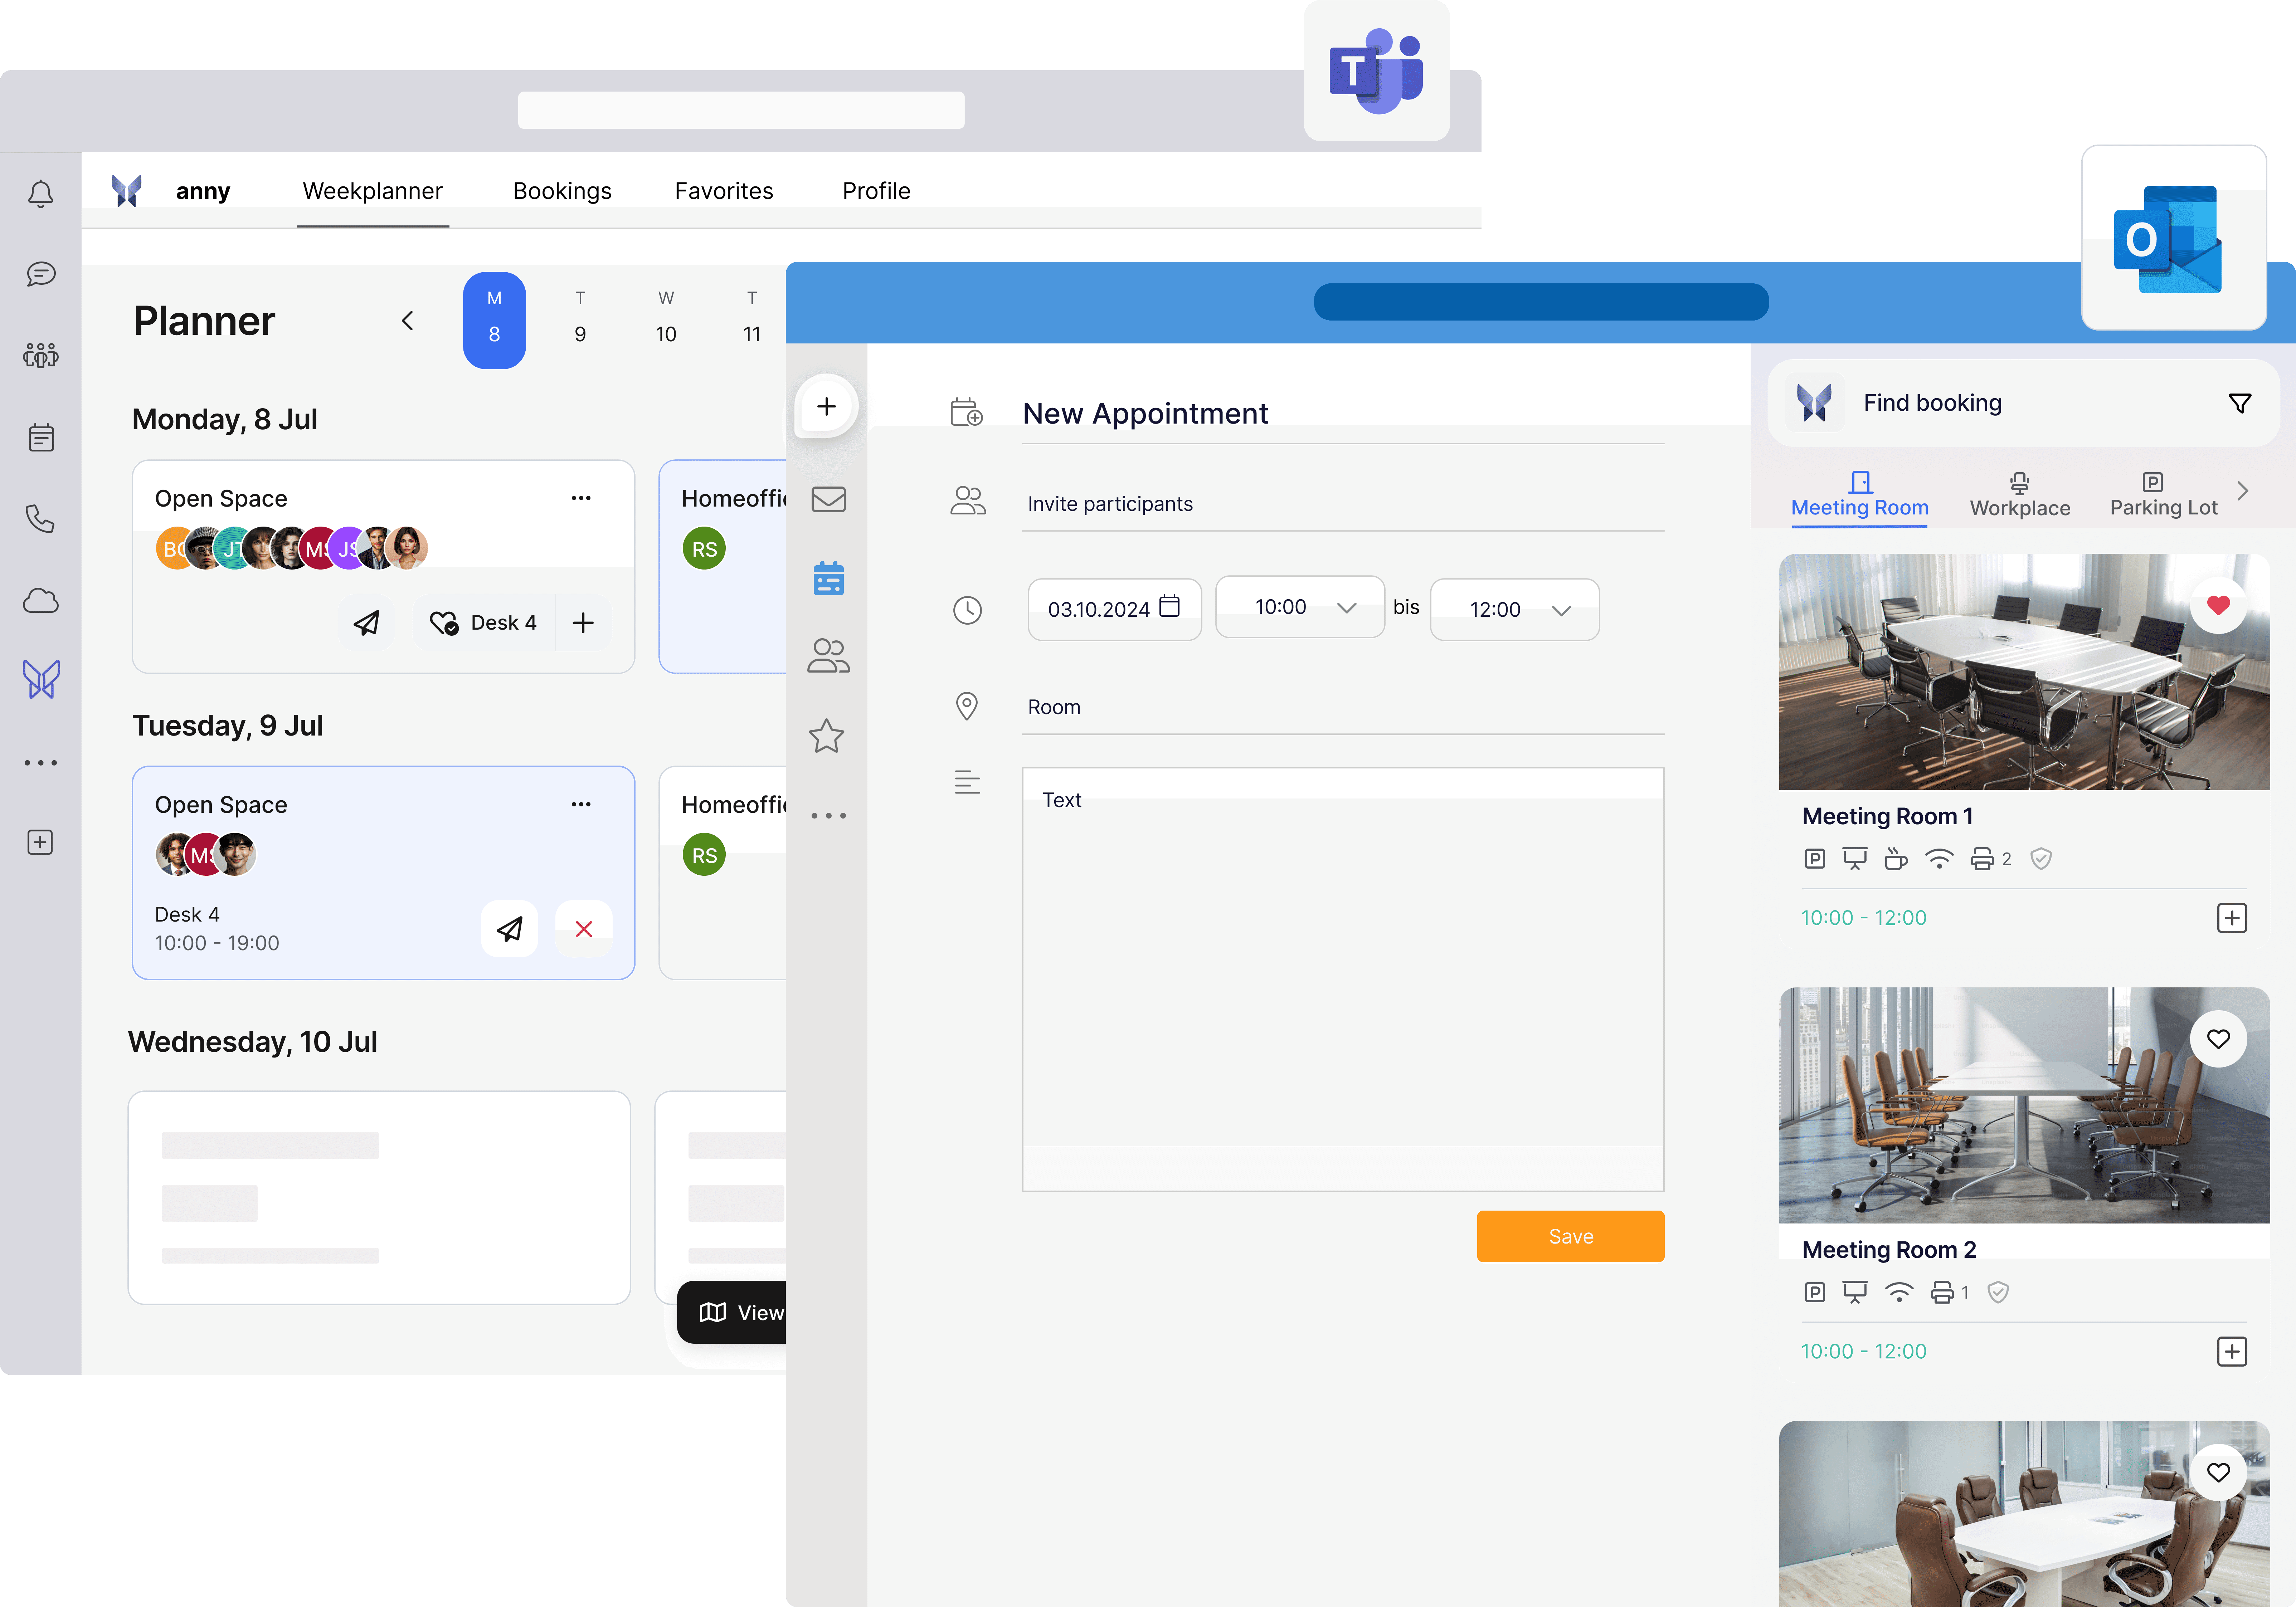Save the new appointment
2296x1607 pixels.
(1570, 1236)
